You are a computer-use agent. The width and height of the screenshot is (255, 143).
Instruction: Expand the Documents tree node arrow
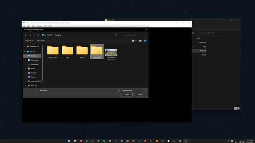pyautogui.click(x=26, y=60)
